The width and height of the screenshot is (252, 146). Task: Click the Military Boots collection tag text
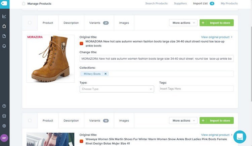click(92, 74)
